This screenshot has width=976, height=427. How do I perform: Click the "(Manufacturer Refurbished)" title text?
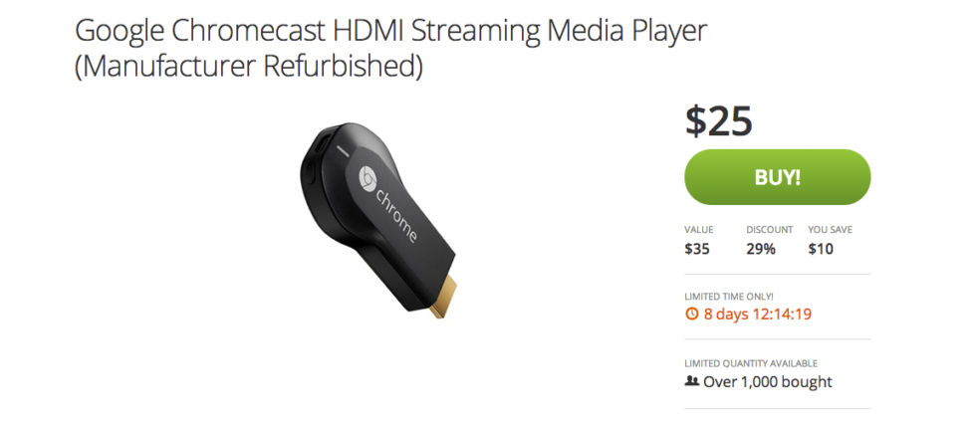click(x=249, y=68)
